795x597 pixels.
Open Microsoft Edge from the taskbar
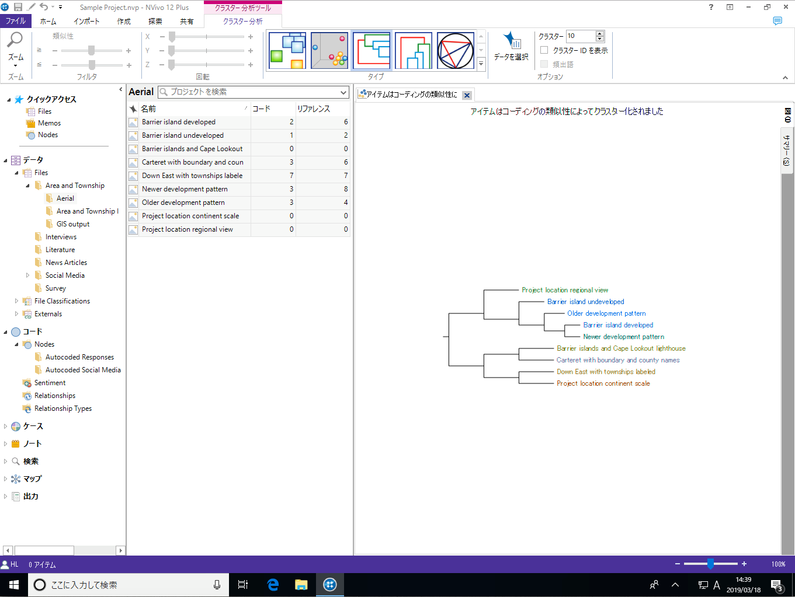click(273, 585)
